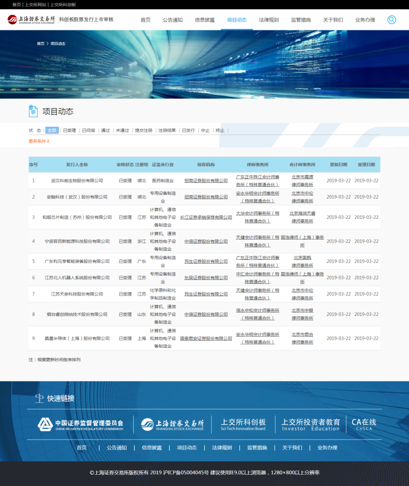This screenshot has height=486, width=409.
Task: Open 上交所投资者教育 Investor Education link
Action: pyautogui.click(x=311, y=424)
